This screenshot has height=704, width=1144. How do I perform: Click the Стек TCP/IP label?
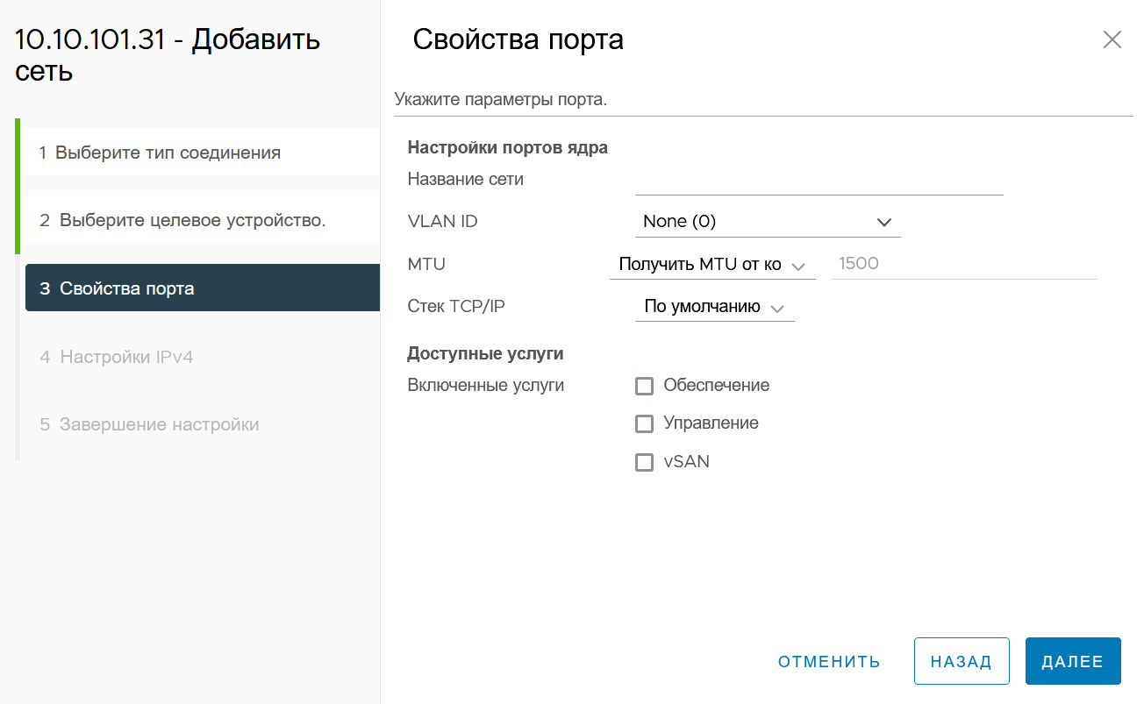point(456,306)
